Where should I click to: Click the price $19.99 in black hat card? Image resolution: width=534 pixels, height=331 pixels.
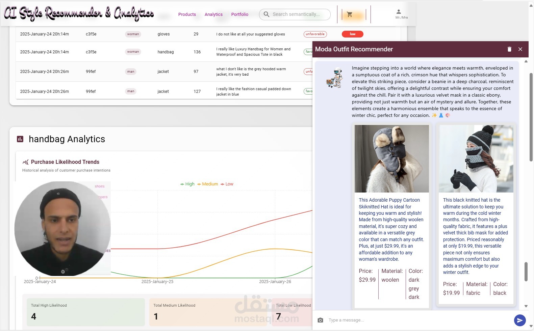[x=451, y=293]
